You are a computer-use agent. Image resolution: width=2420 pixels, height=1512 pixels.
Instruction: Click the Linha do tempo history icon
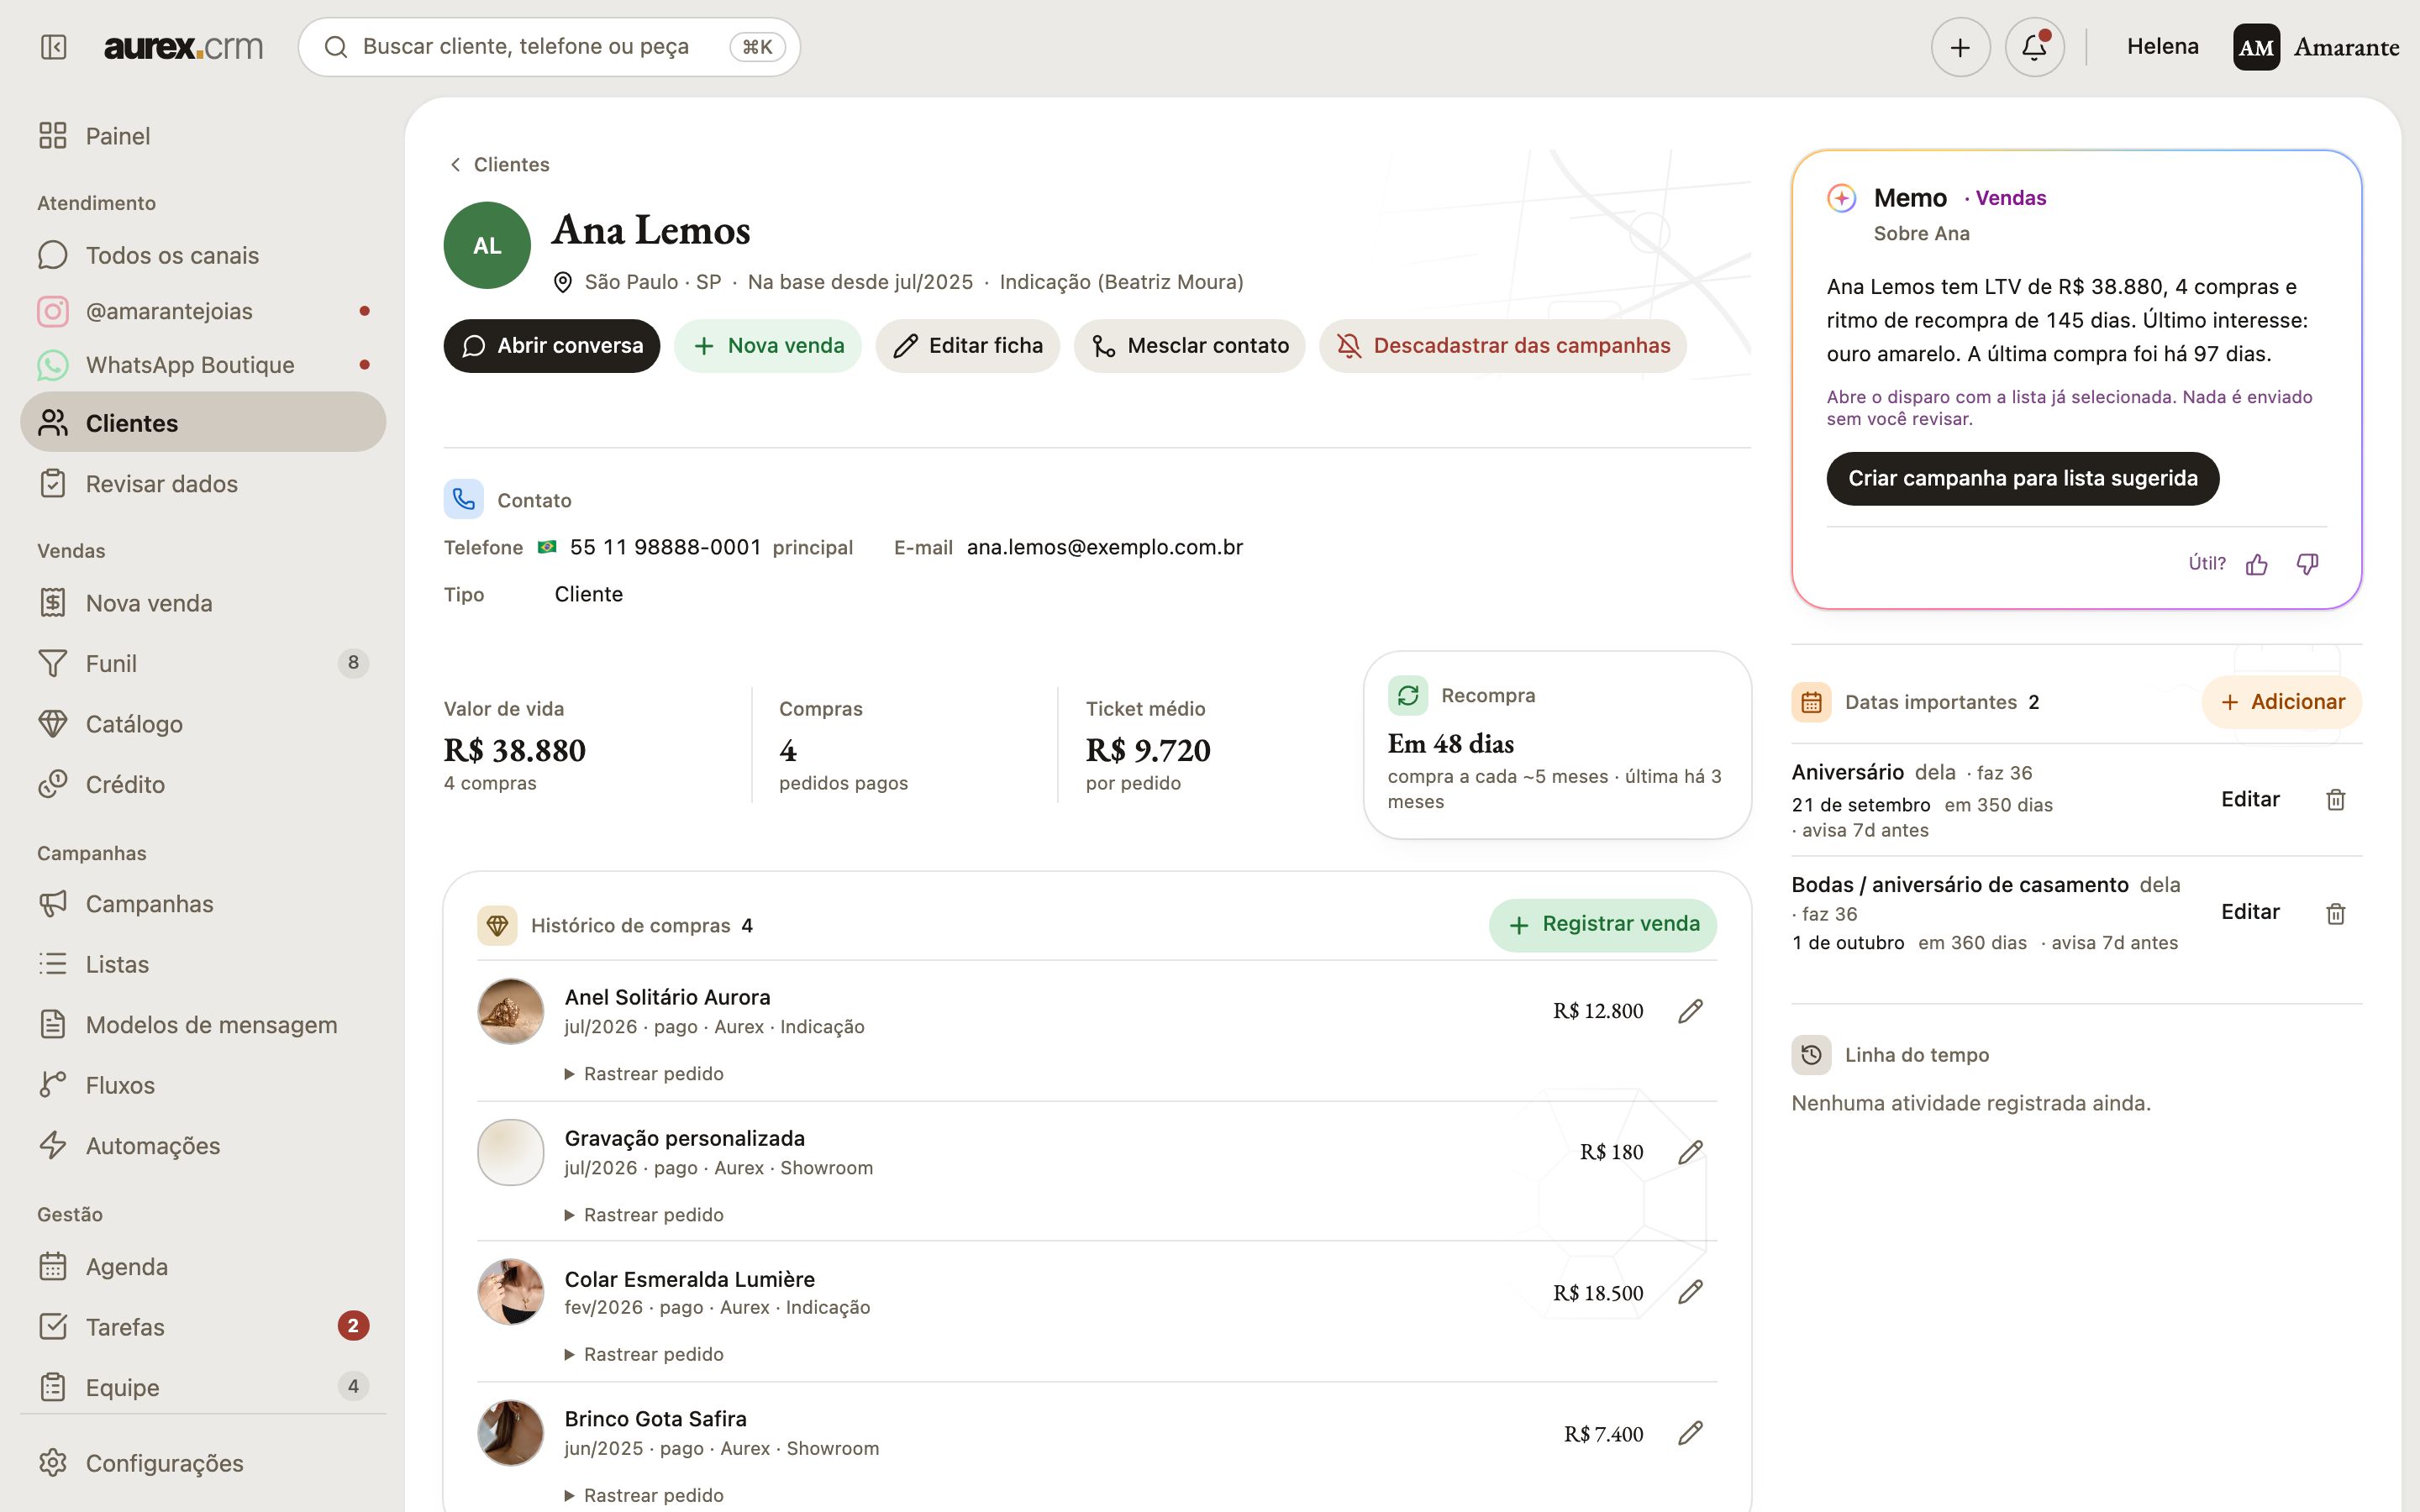coord(1811,1055)
